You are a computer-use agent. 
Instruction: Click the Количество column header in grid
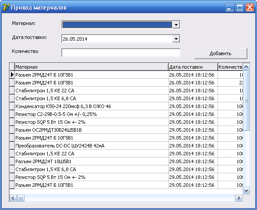[230, 67]
